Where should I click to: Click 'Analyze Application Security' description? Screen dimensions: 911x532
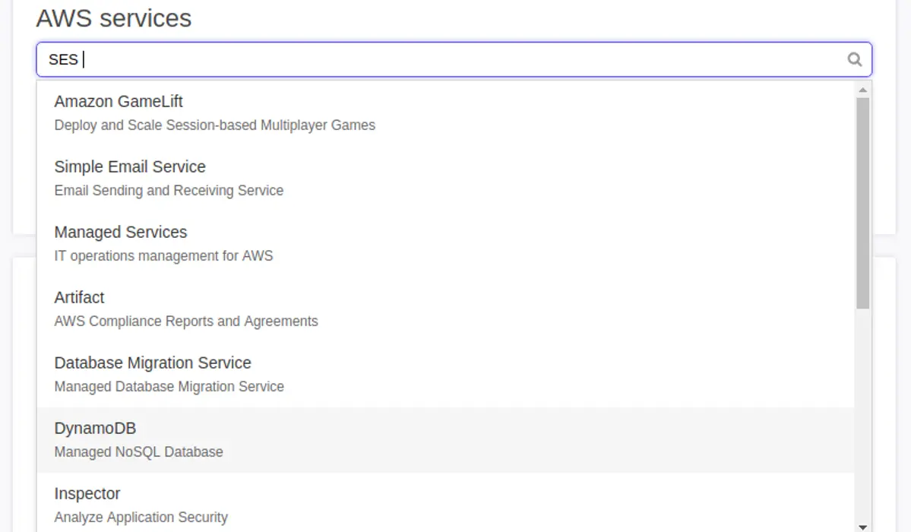[141, 518]
